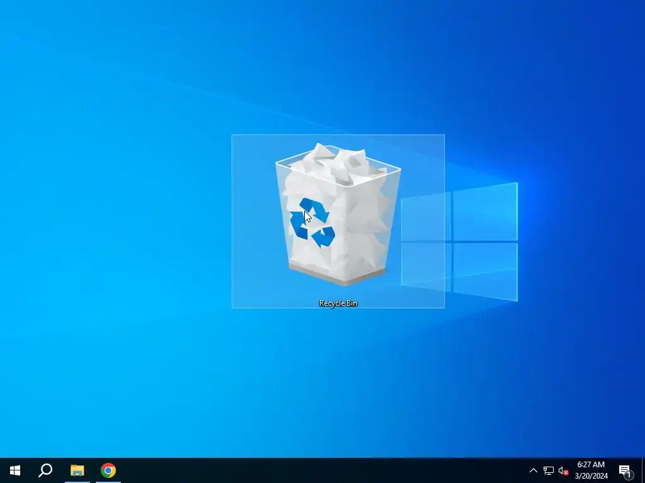The height and width of the screenshot is (483, 645).
Task: Open taskbar Search magnifier
Action: click(45, 470)
